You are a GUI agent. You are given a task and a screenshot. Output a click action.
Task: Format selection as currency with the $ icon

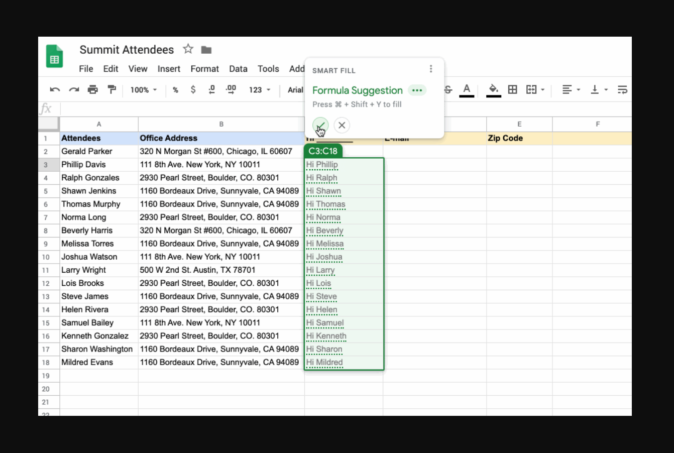(x=193, y=89)
